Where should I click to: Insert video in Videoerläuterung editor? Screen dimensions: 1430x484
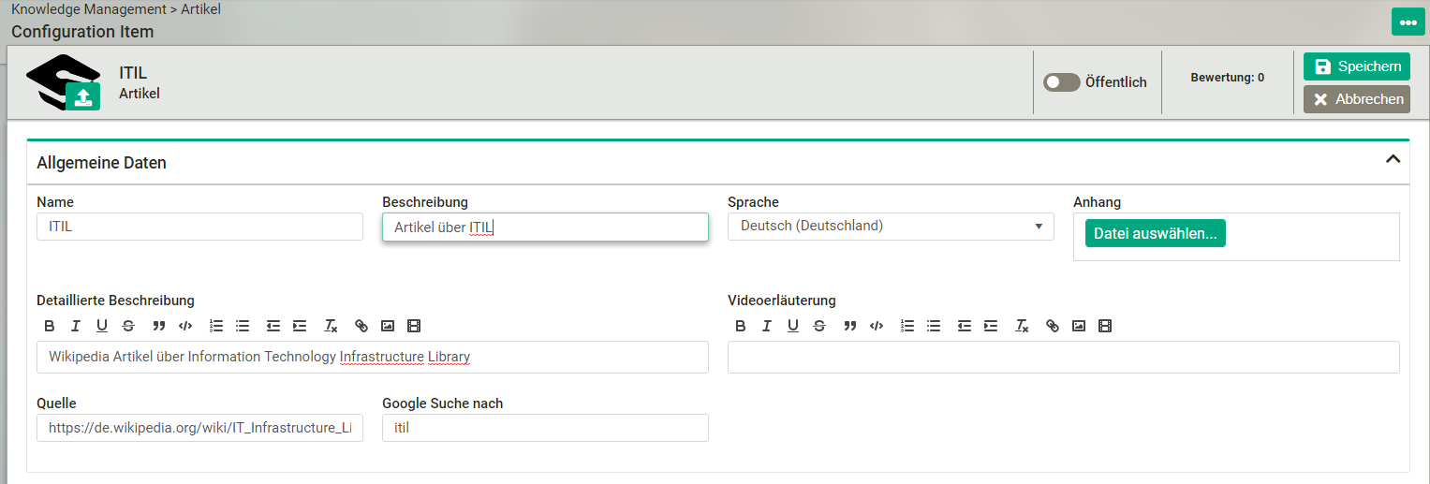pyautogui.click(x=1105, y=326)
